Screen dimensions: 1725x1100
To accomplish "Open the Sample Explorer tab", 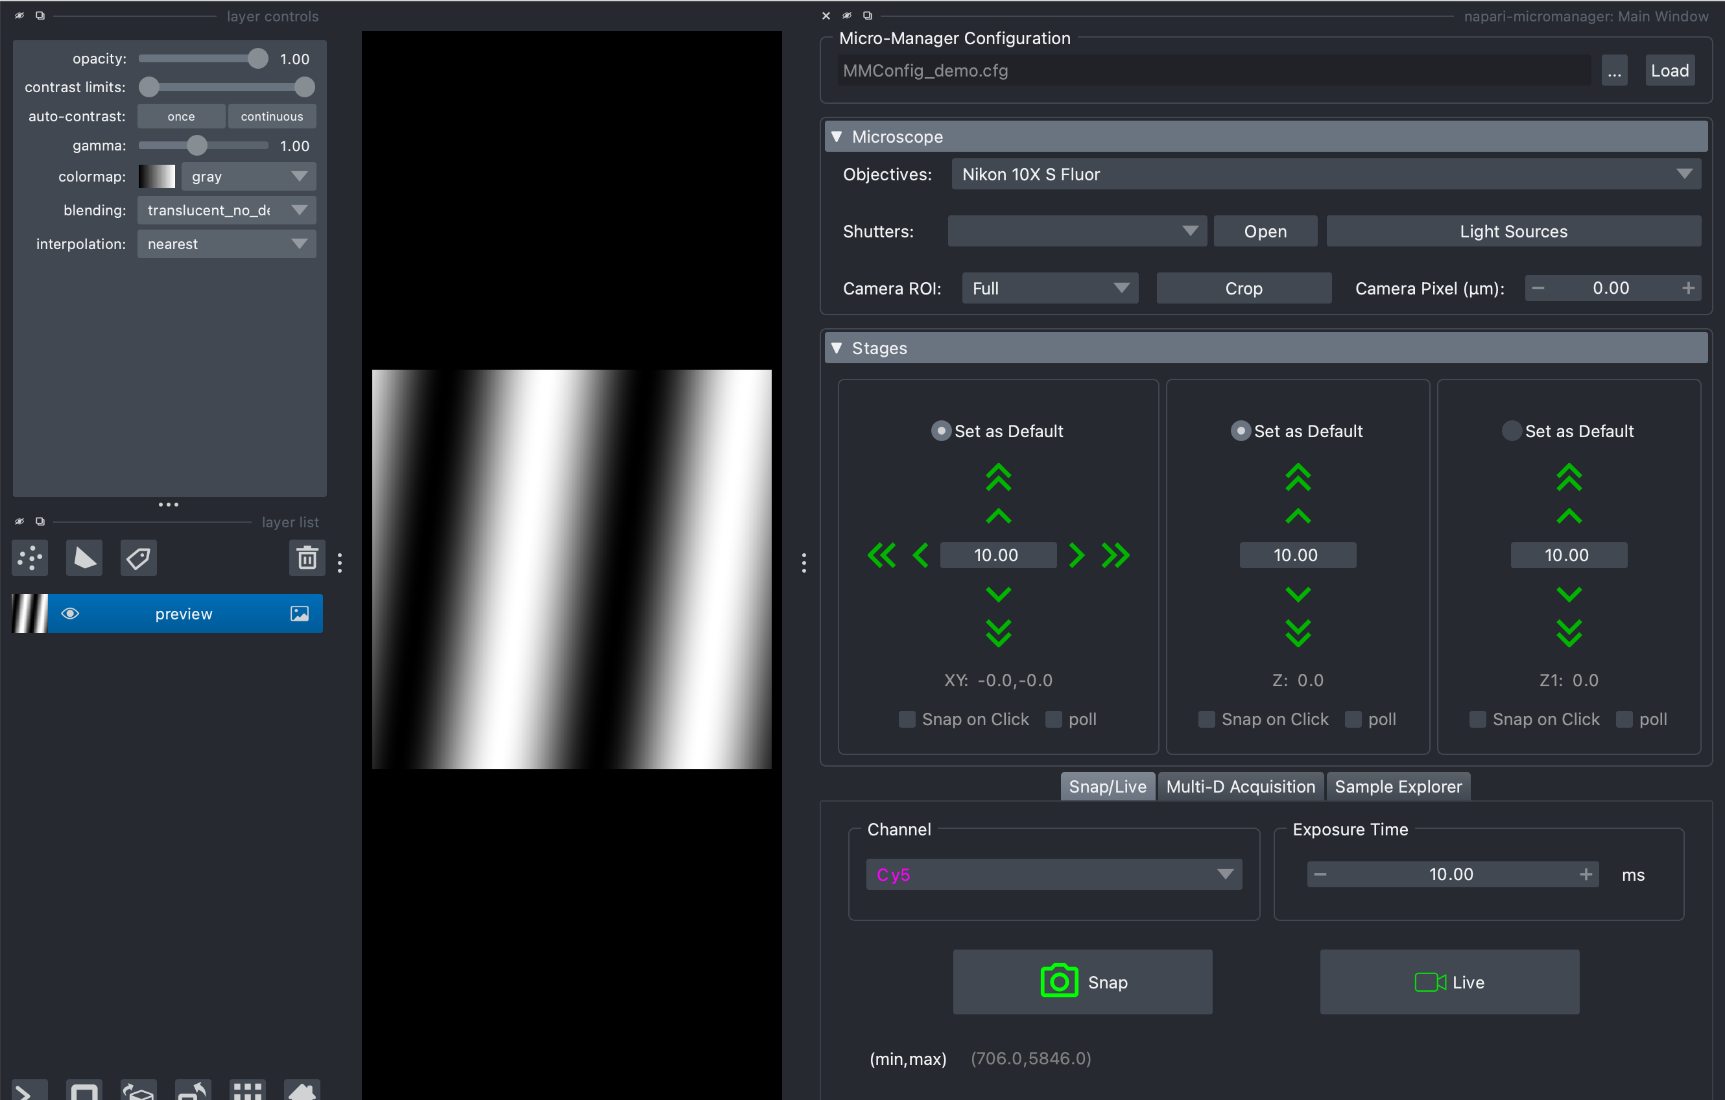I will (1398, 786).
